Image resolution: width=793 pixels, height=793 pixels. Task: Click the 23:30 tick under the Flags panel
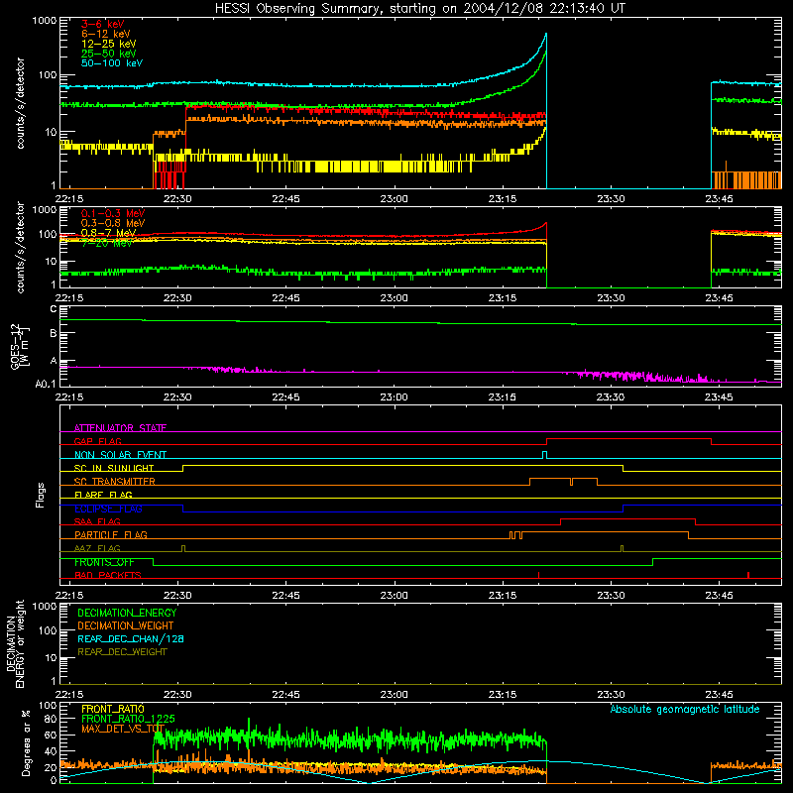pos(611,596)
